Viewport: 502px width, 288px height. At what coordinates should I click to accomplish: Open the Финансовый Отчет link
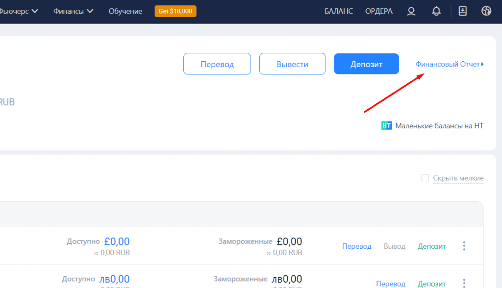[450, 64]
